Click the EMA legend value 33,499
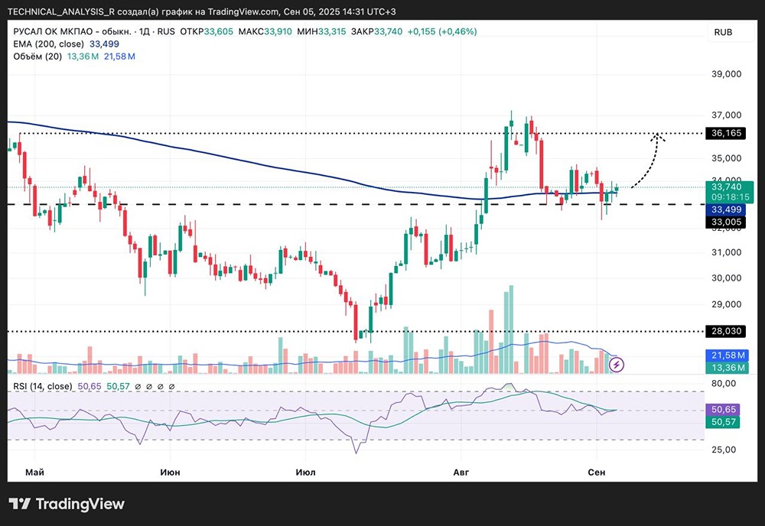765x526 pixels. 104,44
